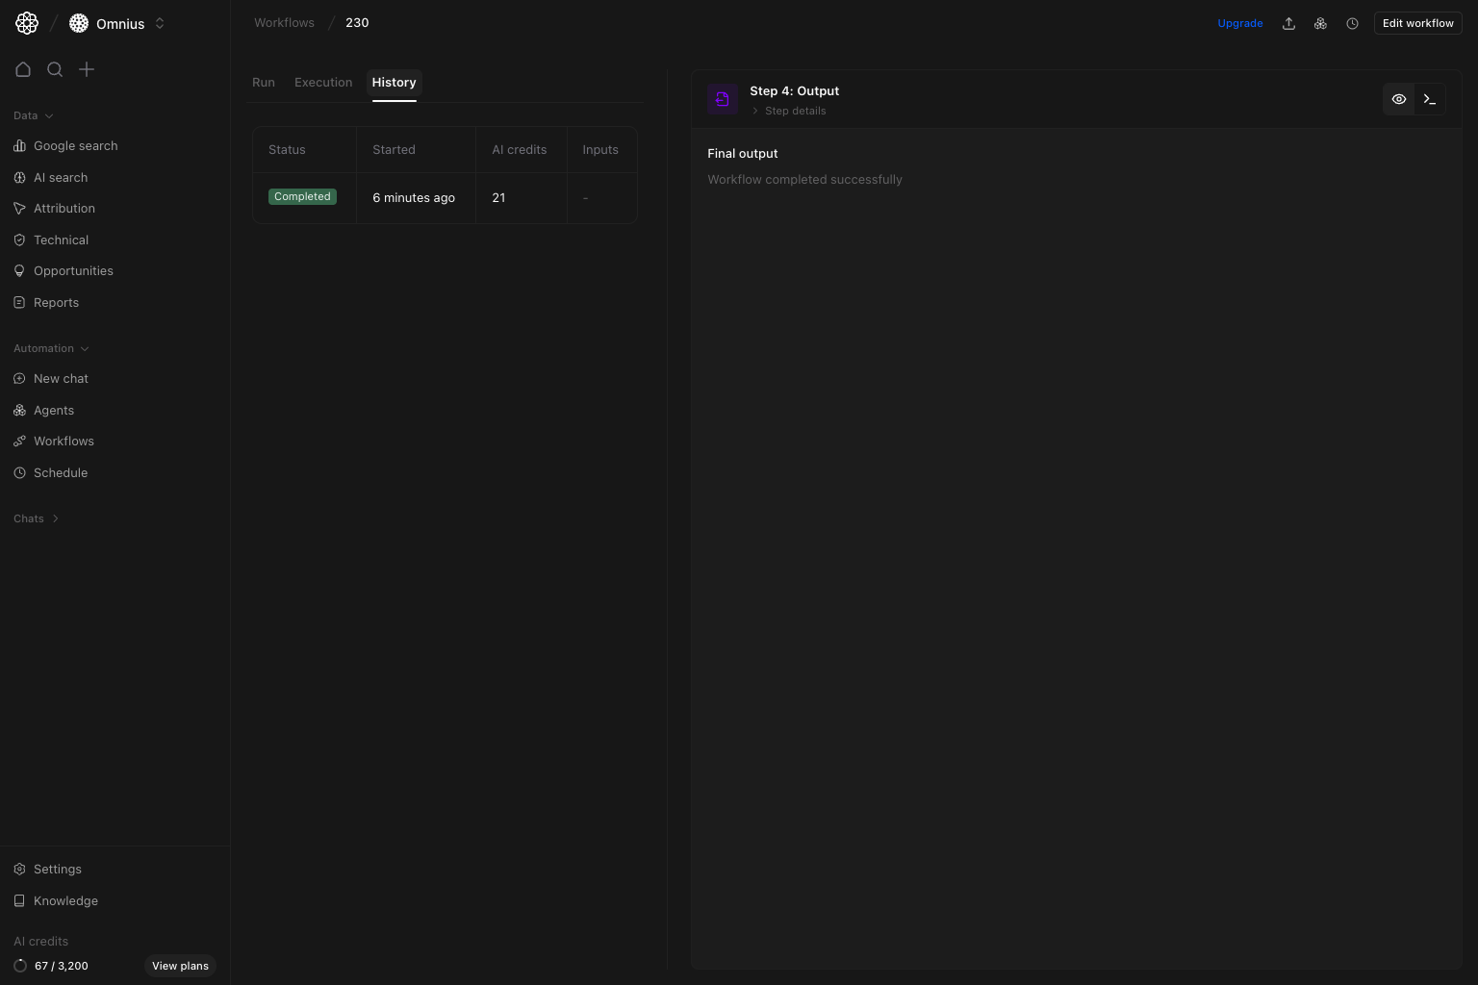The height and width of the screenshot is (985, 1478).
Task: Toggle the eye preview on Step 4
Action: [x=1399, y=99]
